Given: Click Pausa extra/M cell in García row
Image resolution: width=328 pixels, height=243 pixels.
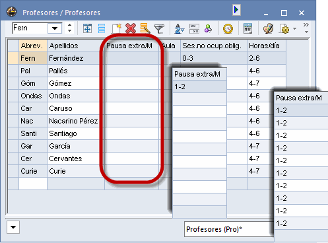Looking at the screenshot, I should (x=131, y=146).
